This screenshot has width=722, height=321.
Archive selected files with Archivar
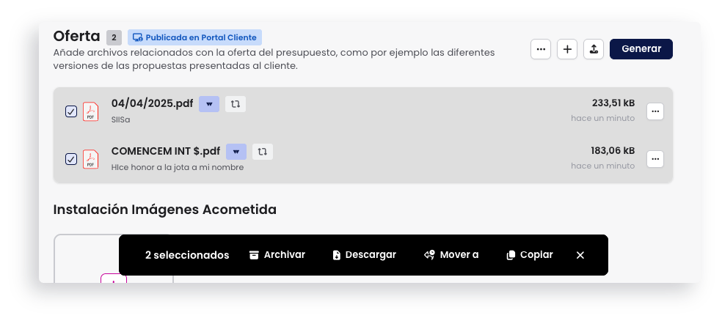277,255
